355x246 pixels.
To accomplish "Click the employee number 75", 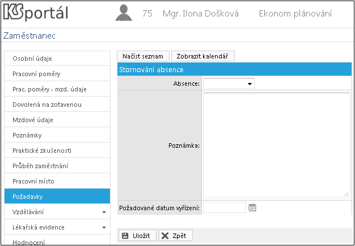I will click(147, 14).
